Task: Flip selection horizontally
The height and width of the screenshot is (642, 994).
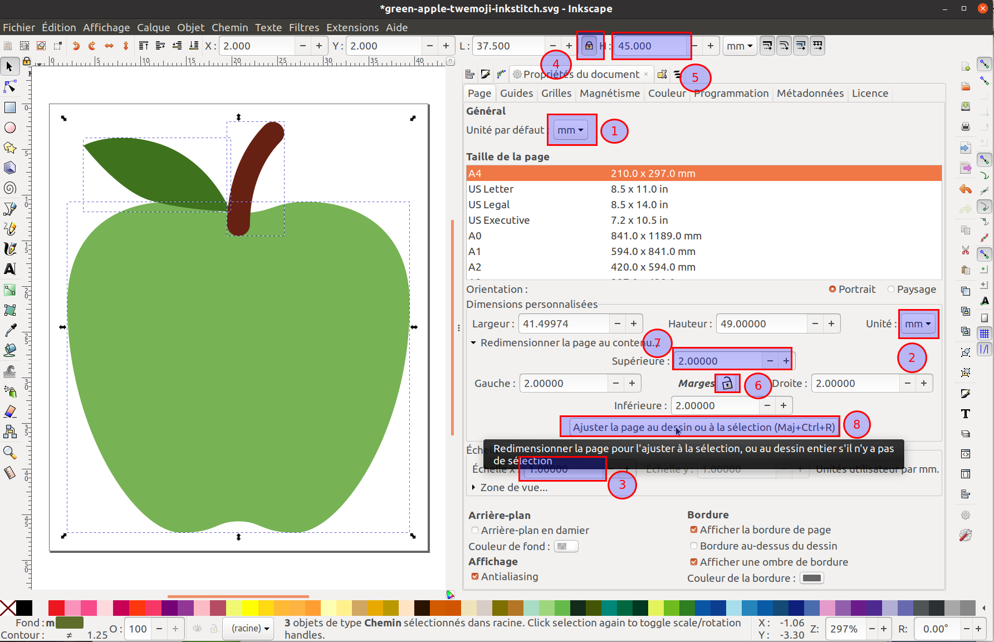Action: [x=109, y=46]
